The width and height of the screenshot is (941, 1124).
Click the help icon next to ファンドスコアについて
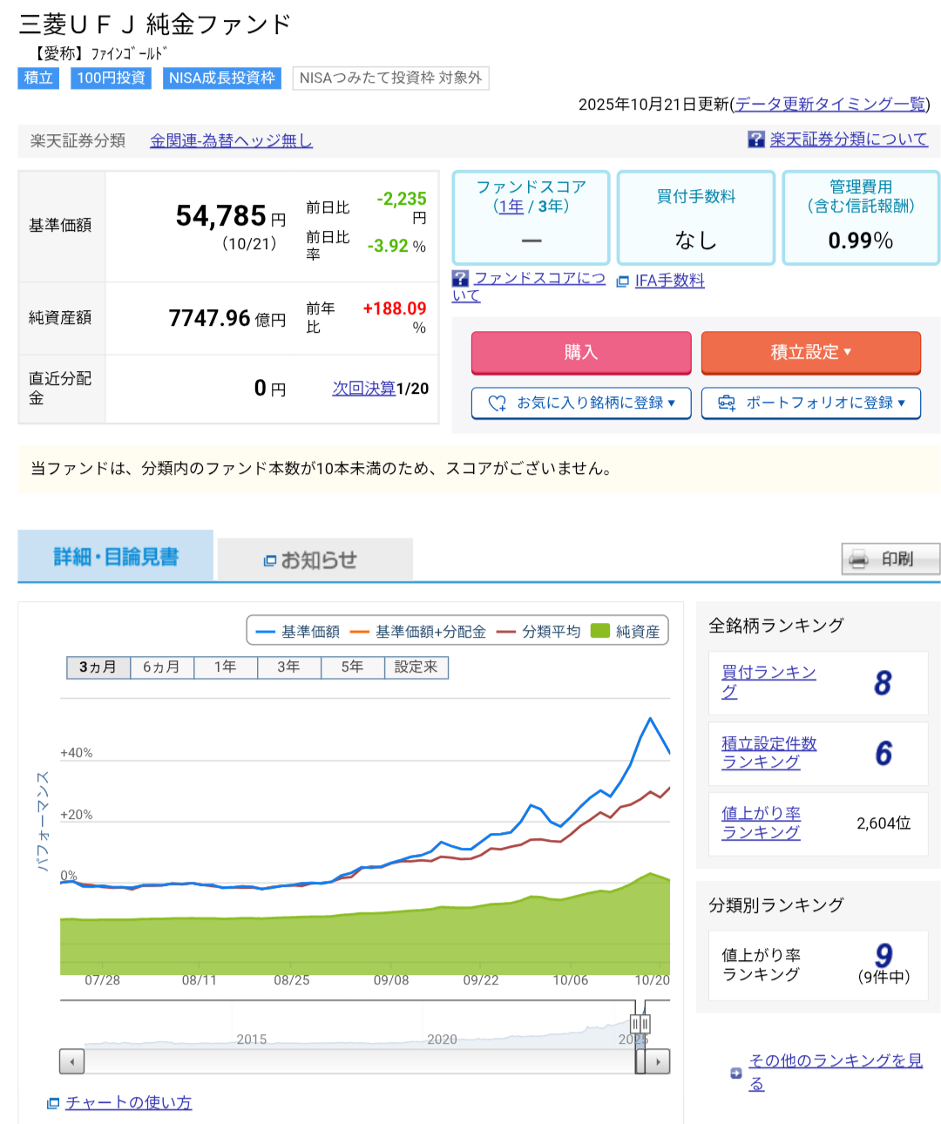point(461,279)
